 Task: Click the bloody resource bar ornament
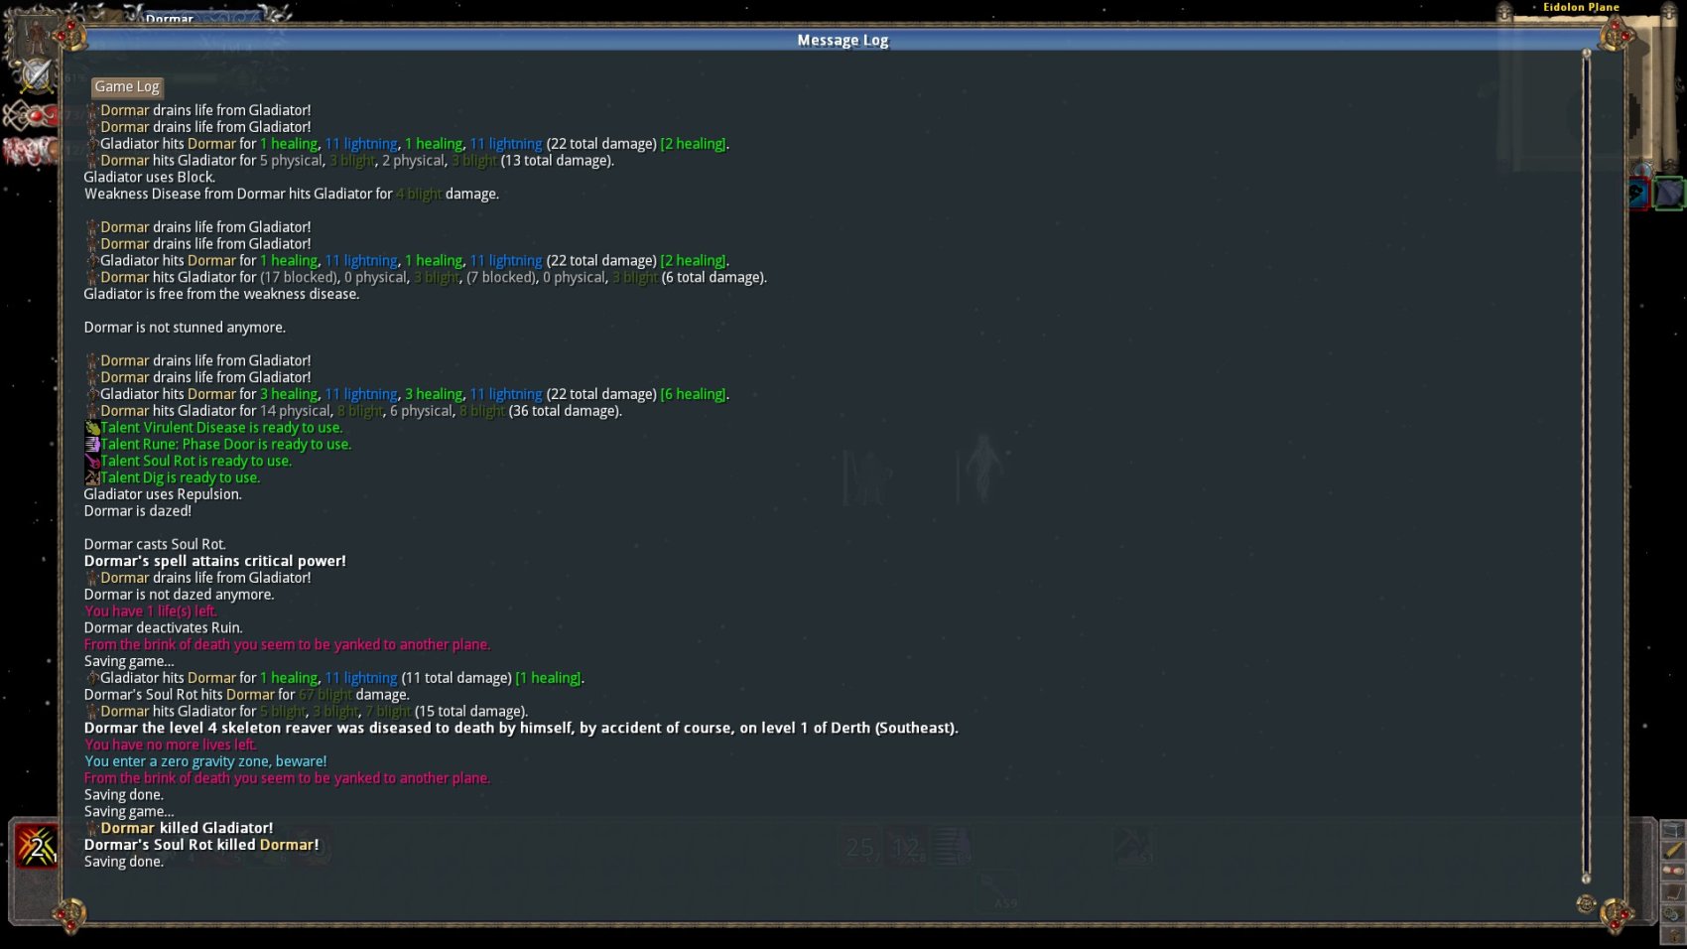click(x=30, y=150)
